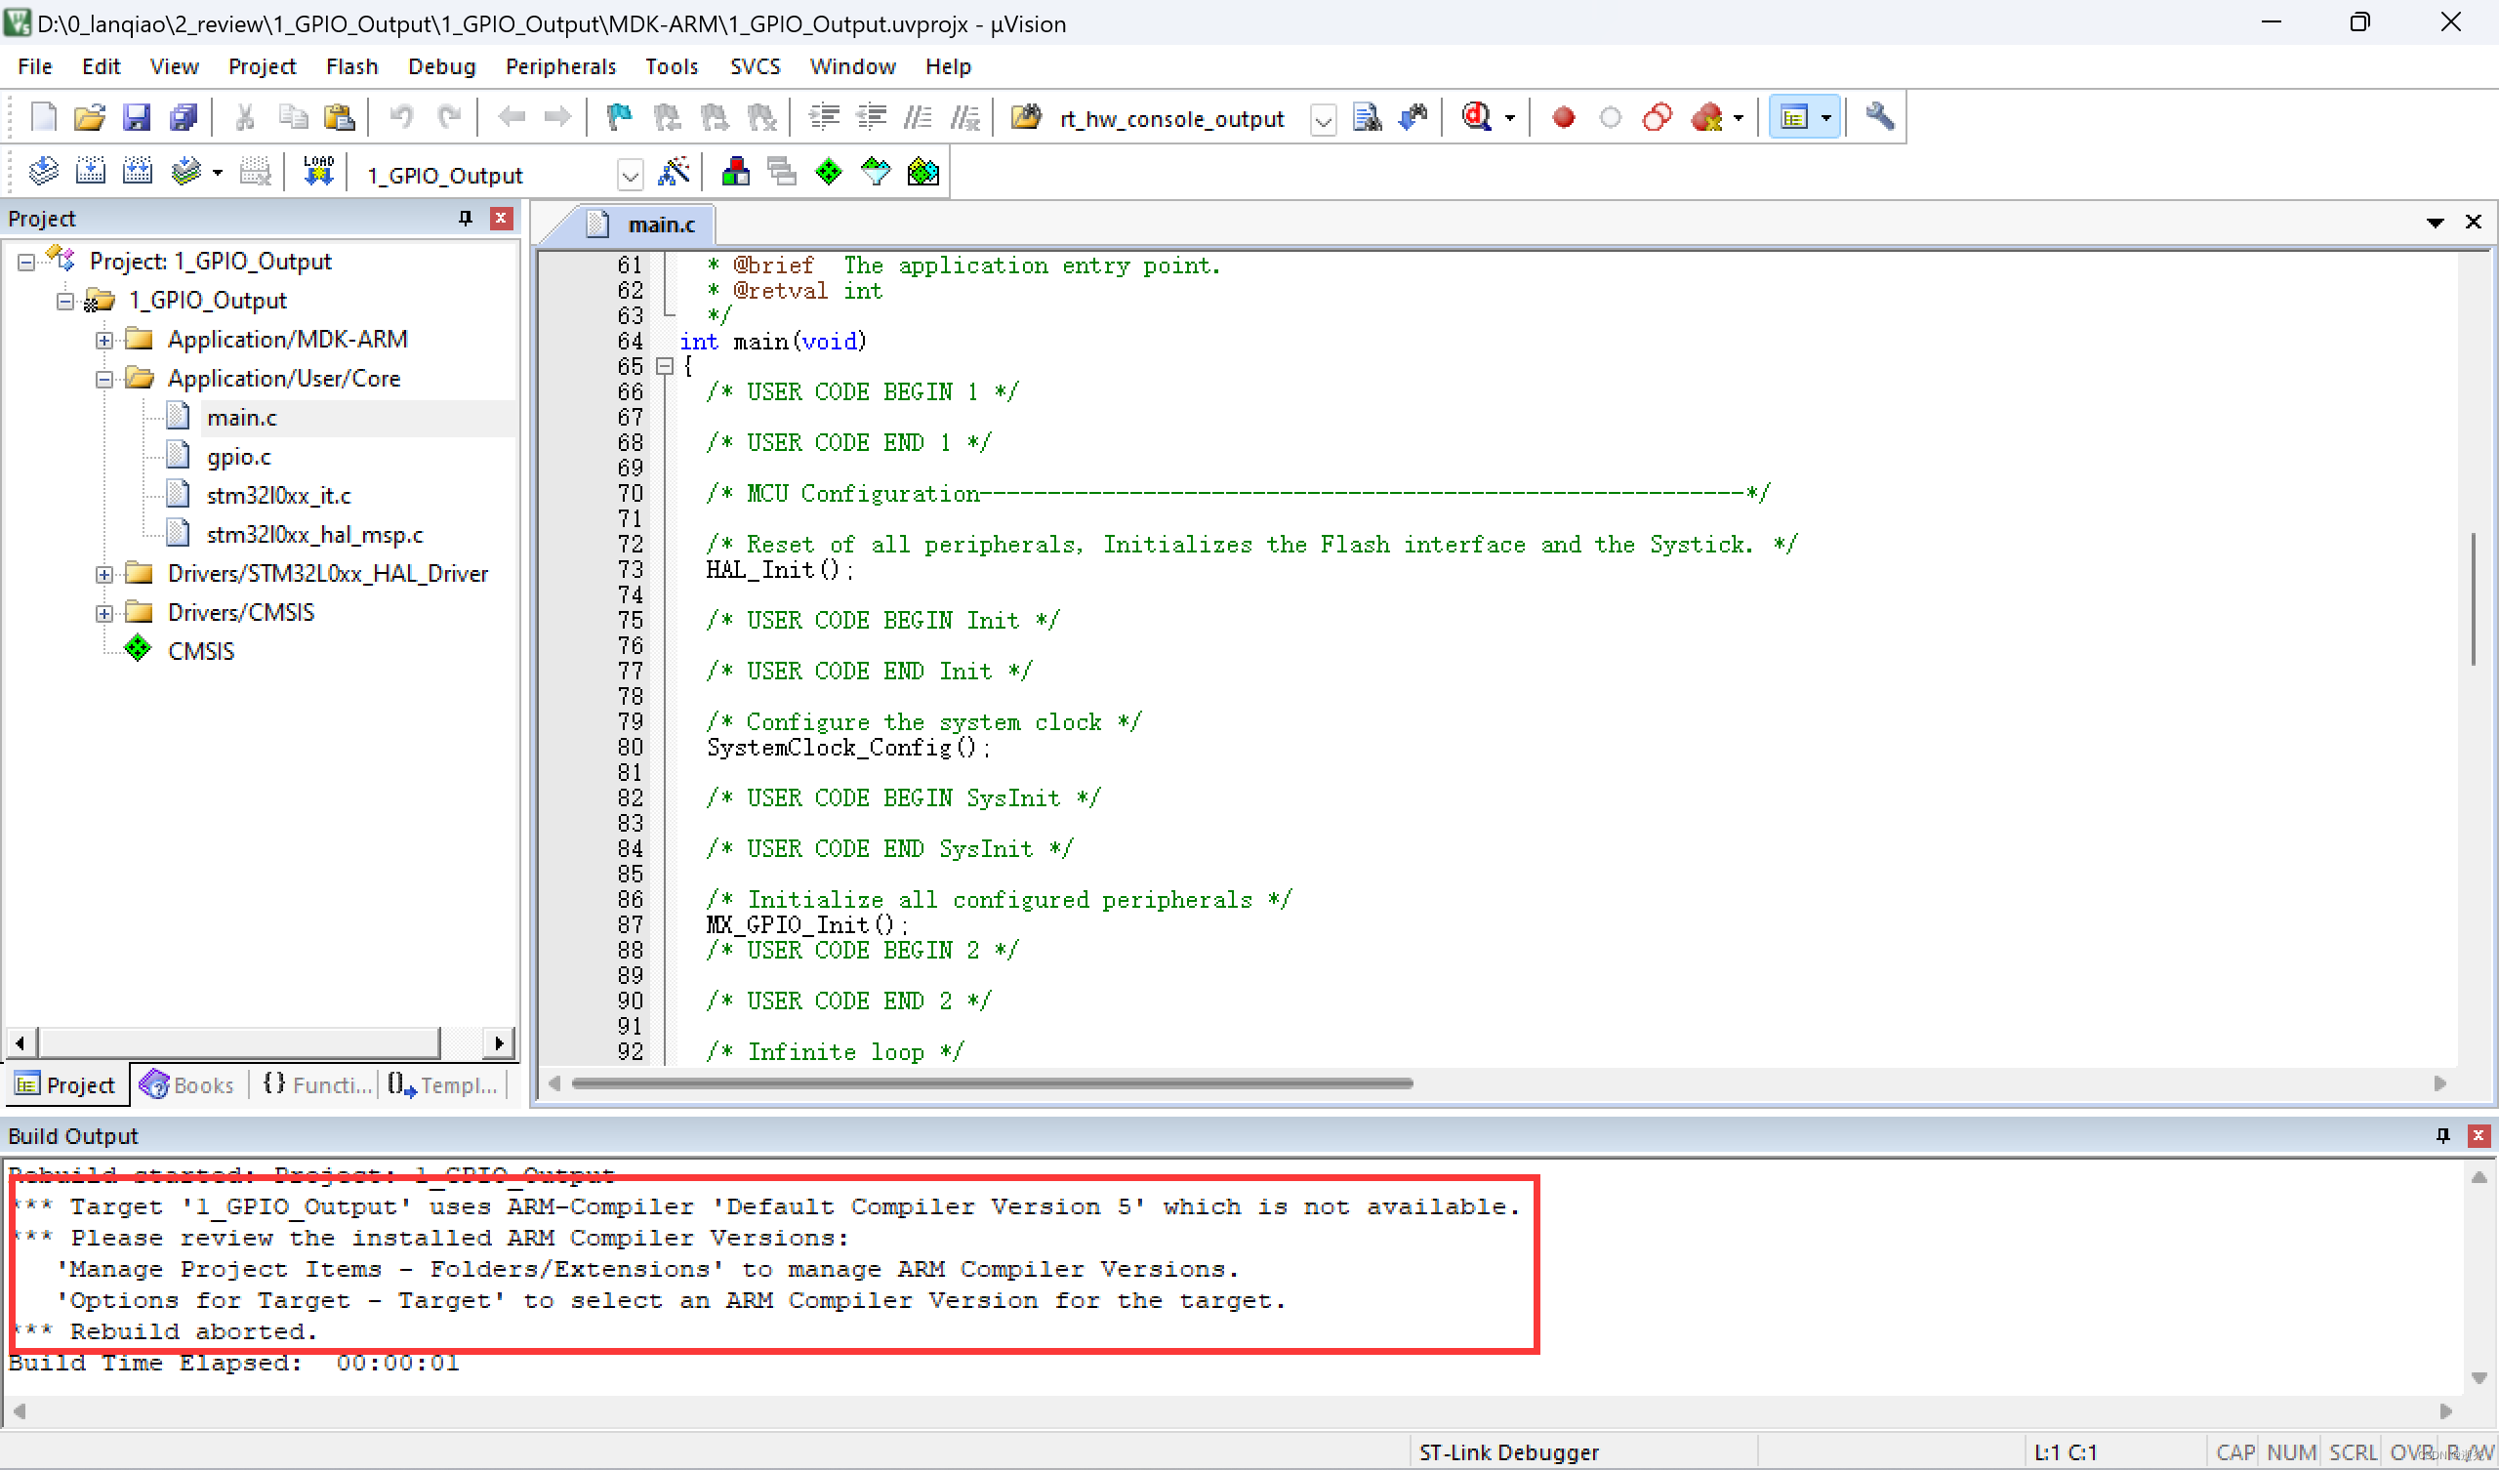The width and height of the screenshot is (2499, 1470).
Task: Download code to flash with LOAD
Action: pos(318,173)
